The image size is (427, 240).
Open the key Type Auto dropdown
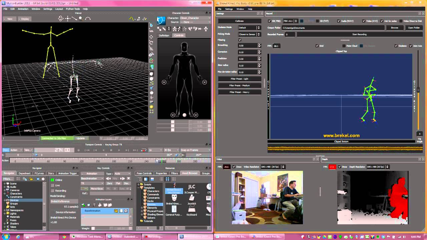tap(122, 174)
